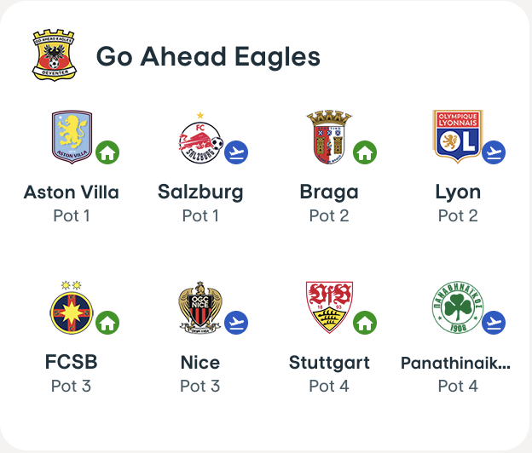Click the home icon beside FCSB
The width and height of the screenshot is (532, 453).
pyautogui.click(x=107, y=323)
